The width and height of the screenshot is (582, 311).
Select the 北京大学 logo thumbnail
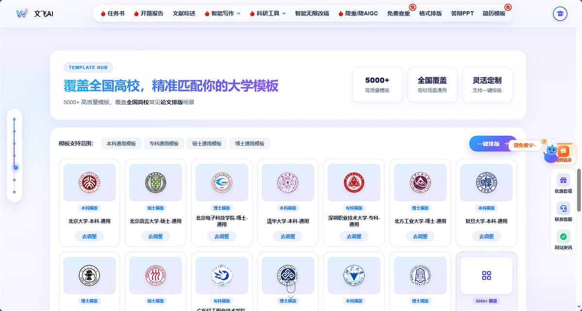89,182
